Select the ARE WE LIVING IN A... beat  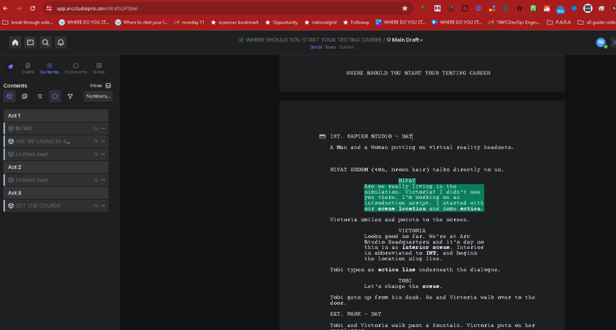[x=56, y=141]
